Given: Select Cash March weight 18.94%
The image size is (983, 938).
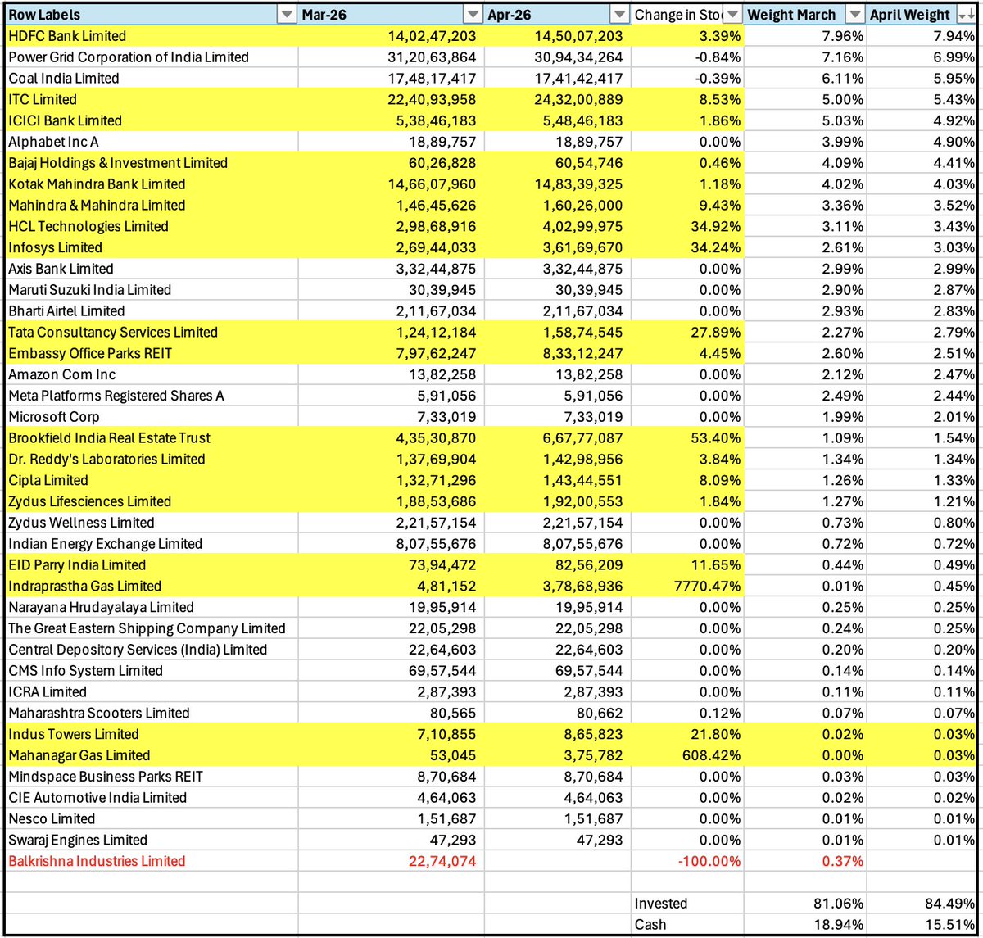Looking at the screenshot, I should (806, 925).
